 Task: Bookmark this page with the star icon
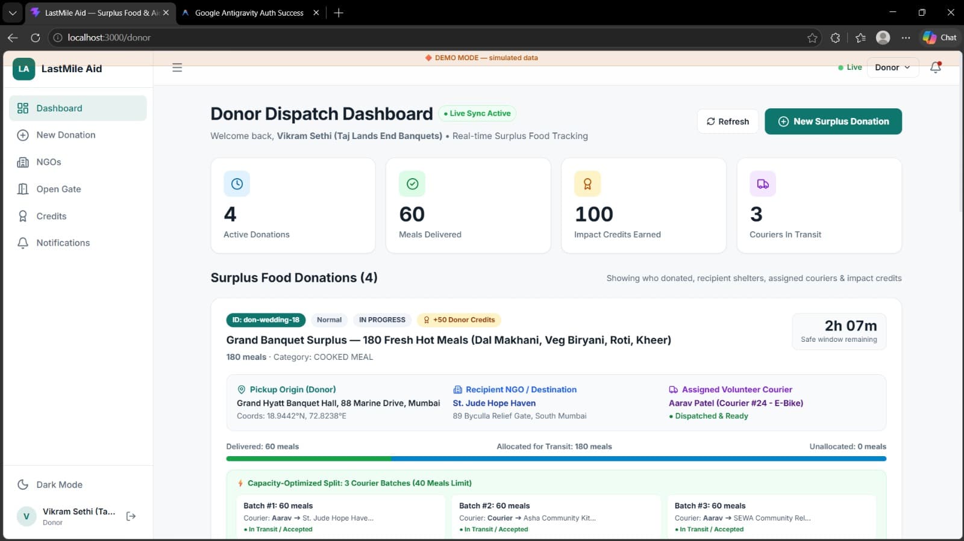[x=812, y=38]
